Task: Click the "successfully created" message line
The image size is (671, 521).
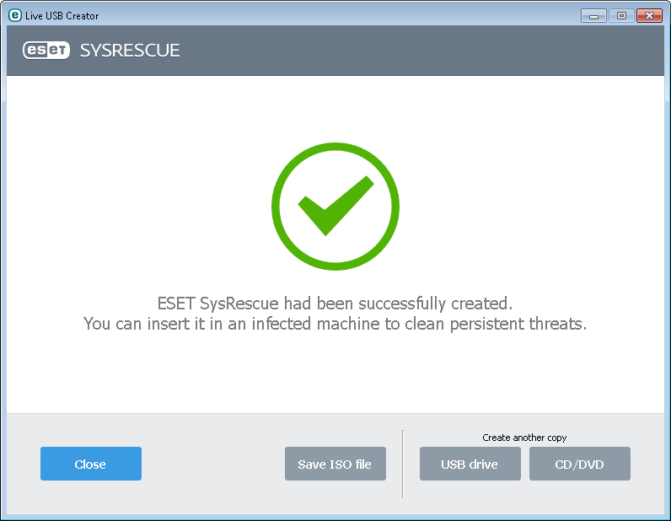Action: pyautogui.click(x=335, y=303)
